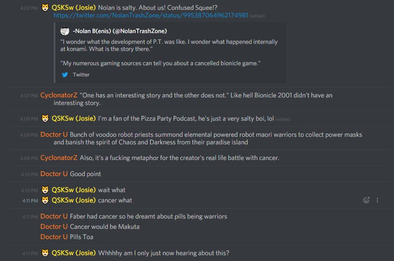
Task: Click the -Nolan B(enis) (@NolanTrashZone) embed title
Action: tap(120, 31)
